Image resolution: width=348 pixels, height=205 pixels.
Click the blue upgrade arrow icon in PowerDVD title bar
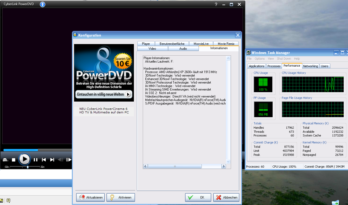tap(43, 4)
